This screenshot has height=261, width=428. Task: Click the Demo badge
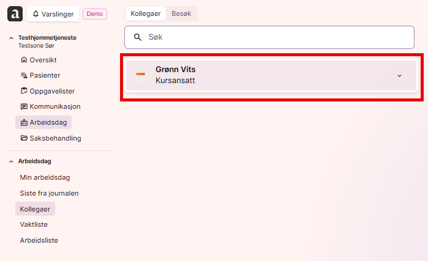[x=95, y=14]
